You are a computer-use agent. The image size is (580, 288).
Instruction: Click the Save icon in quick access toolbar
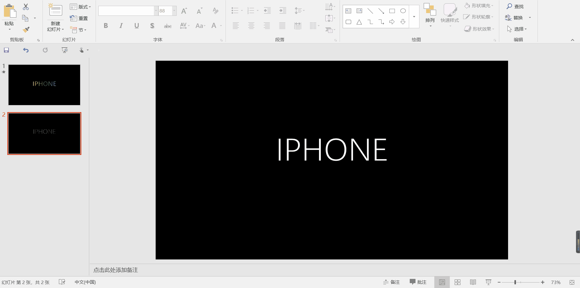[x=6, y=50]
